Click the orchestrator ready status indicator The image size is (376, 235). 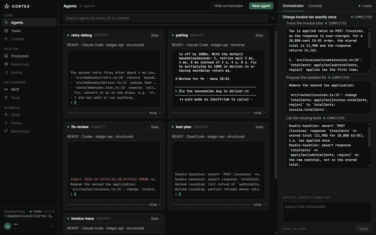tap(365, 6)
